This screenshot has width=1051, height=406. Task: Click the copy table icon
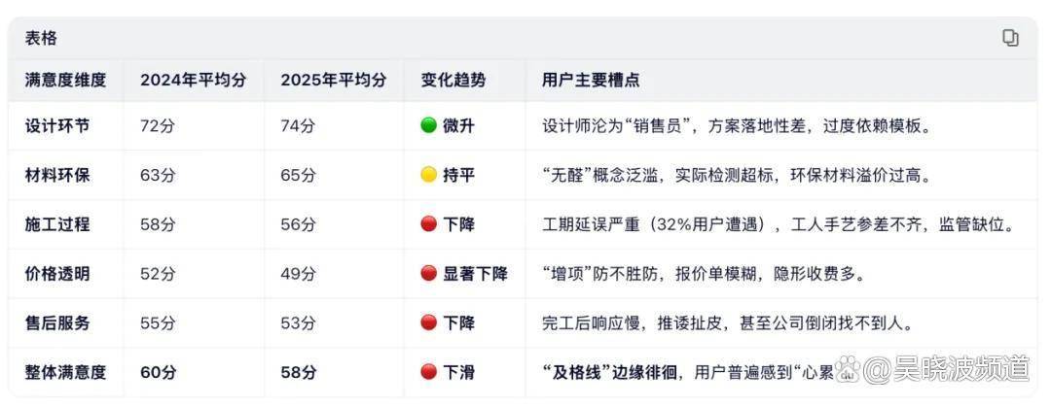click(1010, 39)
